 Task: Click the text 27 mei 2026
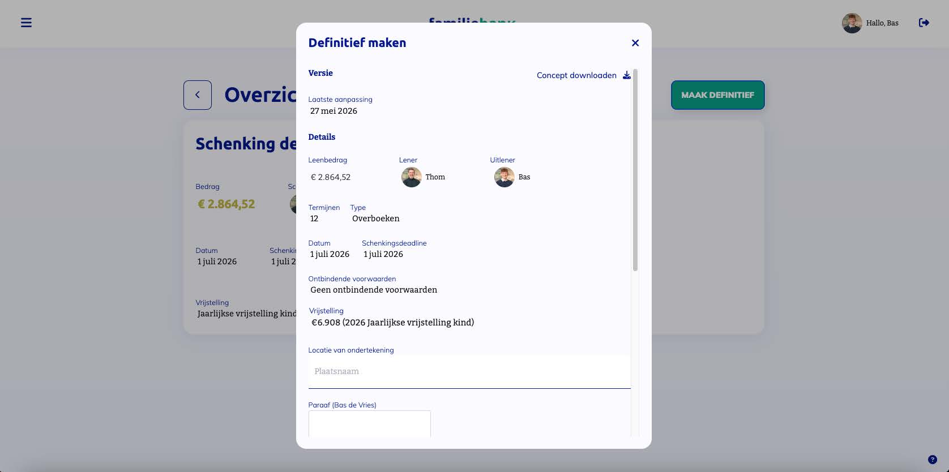click(x=334, y=111)
